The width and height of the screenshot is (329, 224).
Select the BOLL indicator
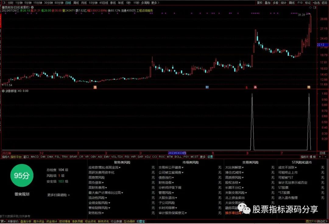pyautogui.click(x=178, y=157)
